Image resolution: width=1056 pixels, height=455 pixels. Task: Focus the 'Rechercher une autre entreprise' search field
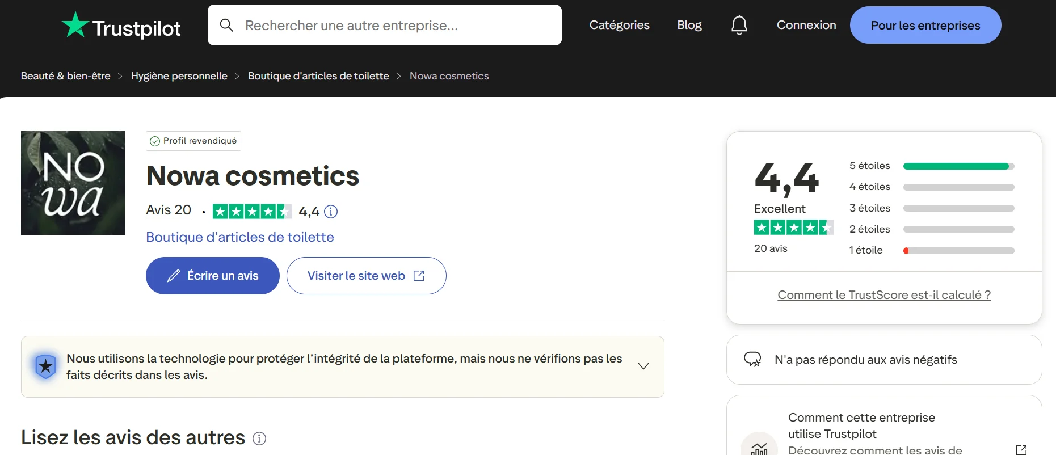point(385,25)
